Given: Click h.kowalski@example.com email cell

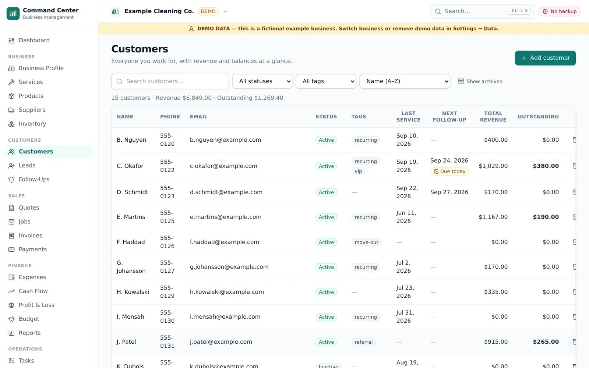Looking at the screenshot, I should click(227, 292).
